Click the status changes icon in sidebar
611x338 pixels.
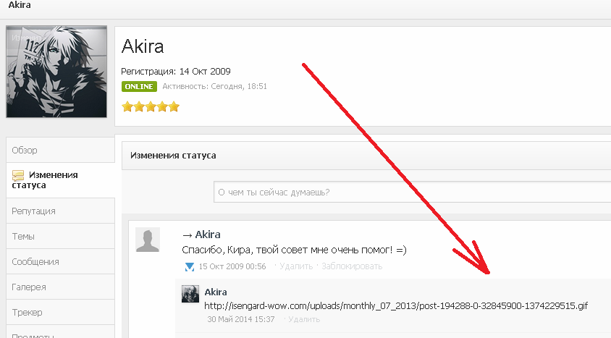[18, 176]
